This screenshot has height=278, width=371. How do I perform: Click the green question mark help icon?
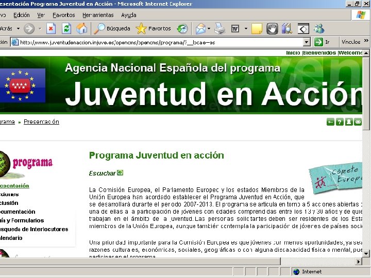click(x=340, y=122)
